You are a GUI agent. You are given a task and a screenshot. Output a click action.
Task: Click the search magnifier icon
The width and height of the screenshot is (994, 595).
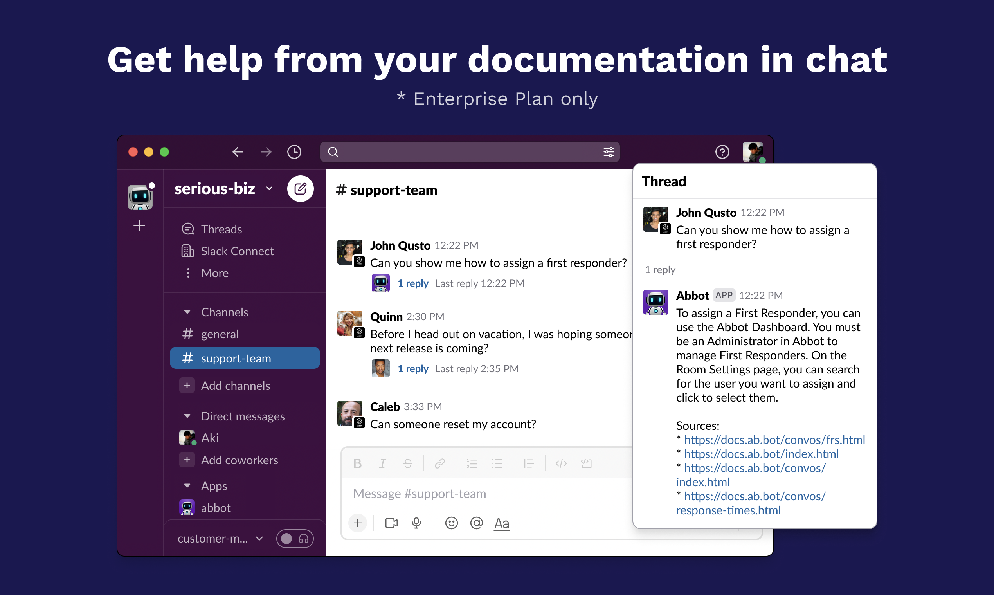pos(333,152)
